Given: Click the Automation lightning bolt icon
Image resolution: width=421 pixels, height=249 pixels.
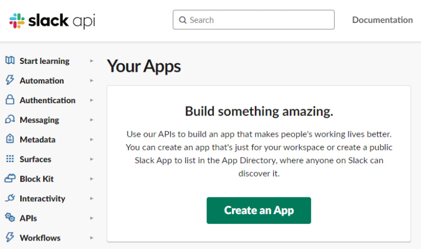Looking at the screenshot, I should 10,80.
